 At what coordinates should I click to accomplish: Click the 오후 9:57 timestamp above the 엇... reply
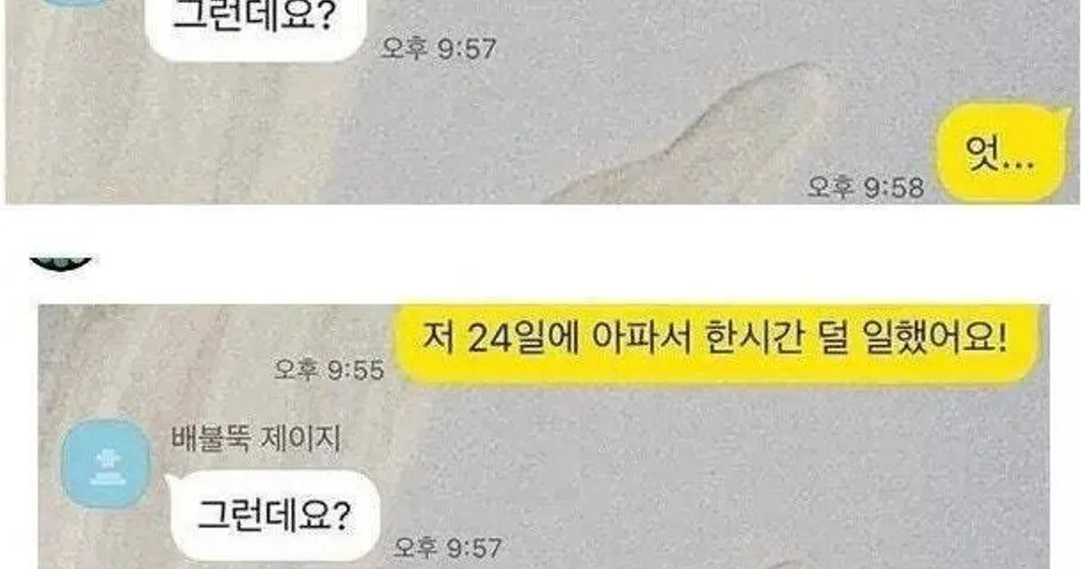pos(437,48)
